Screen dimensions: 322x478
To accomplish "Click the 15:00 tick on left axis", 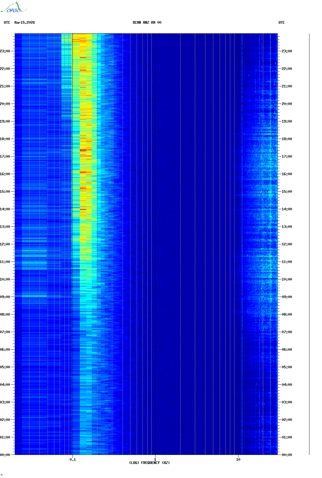I will [x=5, y=192].
